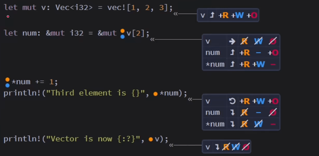Screen dimensions: 319x156
Task: Click the orange dot before v in Vector println
Action: coord(151,139)
